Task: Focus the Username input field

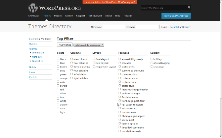Action: click(113, 27)
